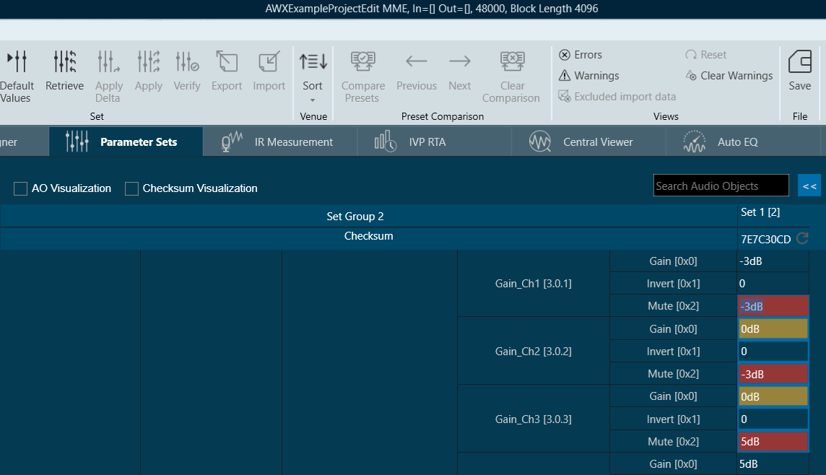Enable AO Visualization checkbox
826x475 pixels.
point(20,188)
